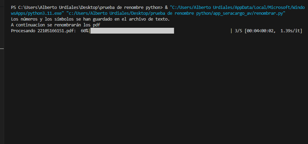The width and height of the screenshot is (308, 144).
Task: Click the vertical divider left of the terminal
Action: click(x=4, y=79)
